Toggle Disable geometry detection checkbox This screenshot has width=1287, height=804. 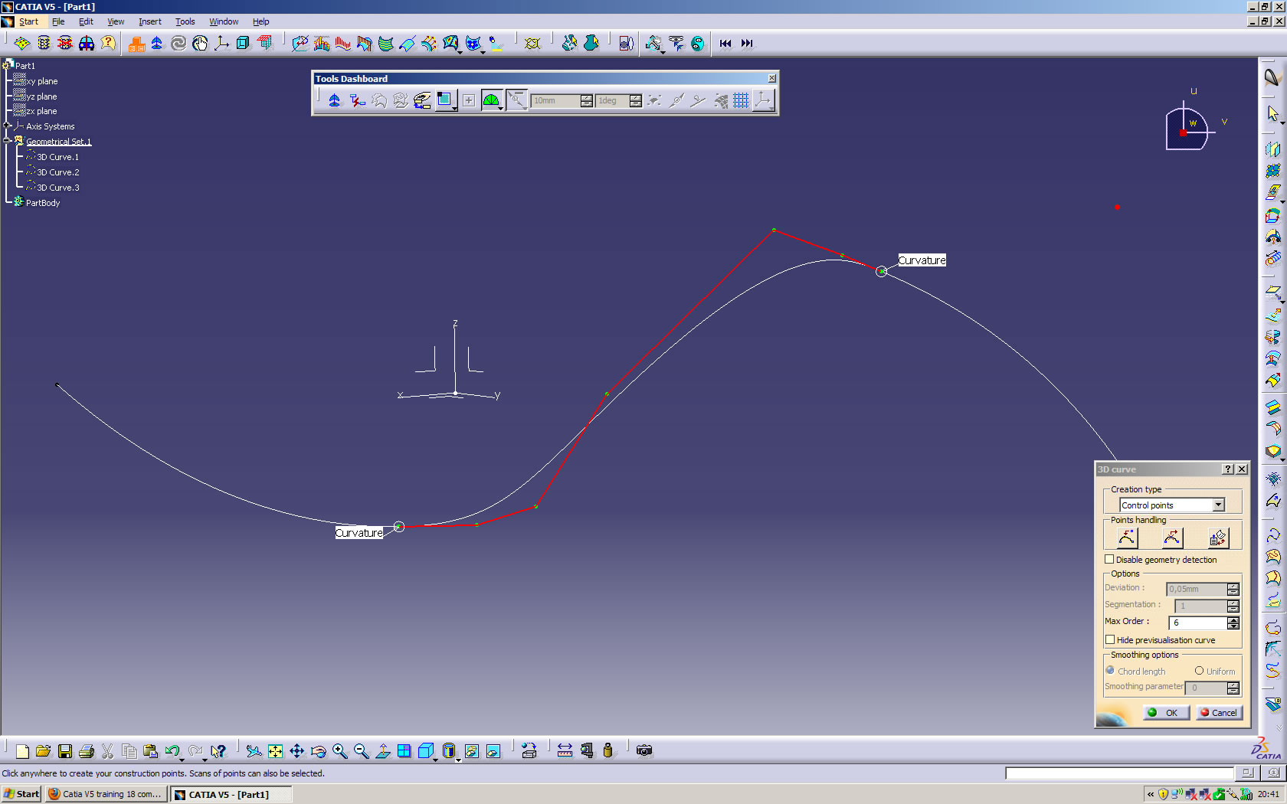click(1109, 560)
